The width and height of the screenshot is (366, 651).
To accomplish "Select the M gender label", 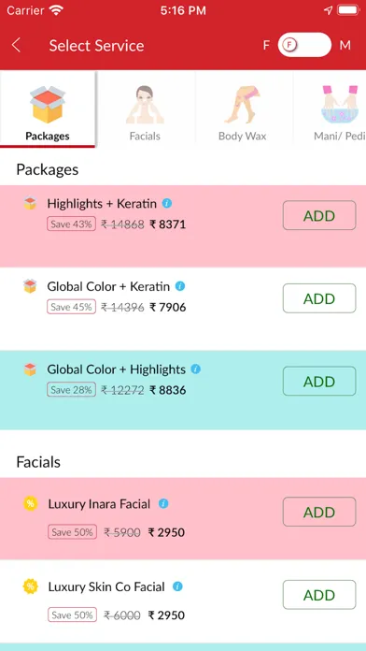I will 345,45.
